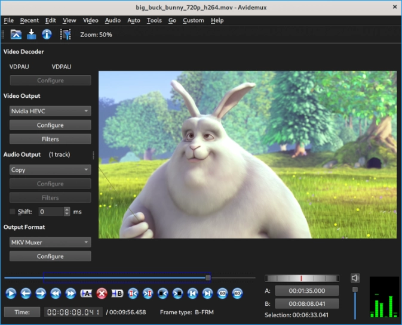Go to next cut point
Viewport: 402px width, 325px height.
pos(148,293)
